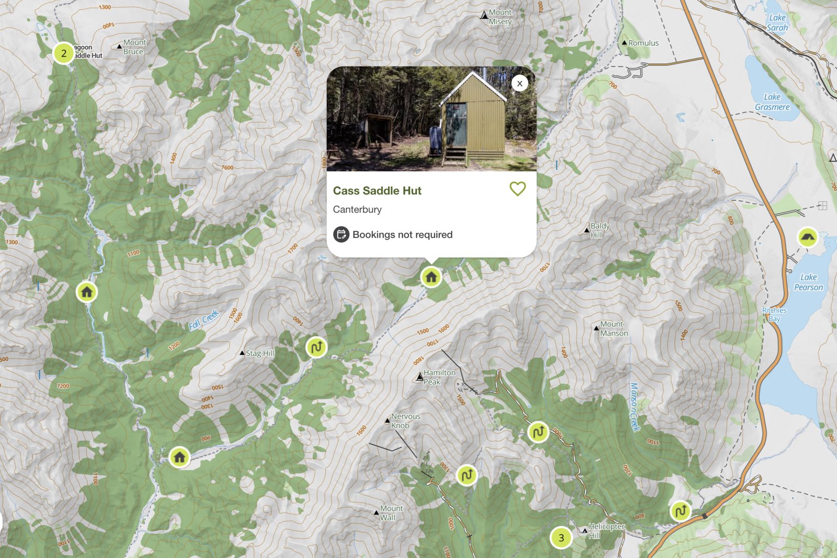Image resolution: width=837 pixels, height=558 pixels.
Task: Select the track marker below Nervous Knob
Action: [x=467, y=475]
